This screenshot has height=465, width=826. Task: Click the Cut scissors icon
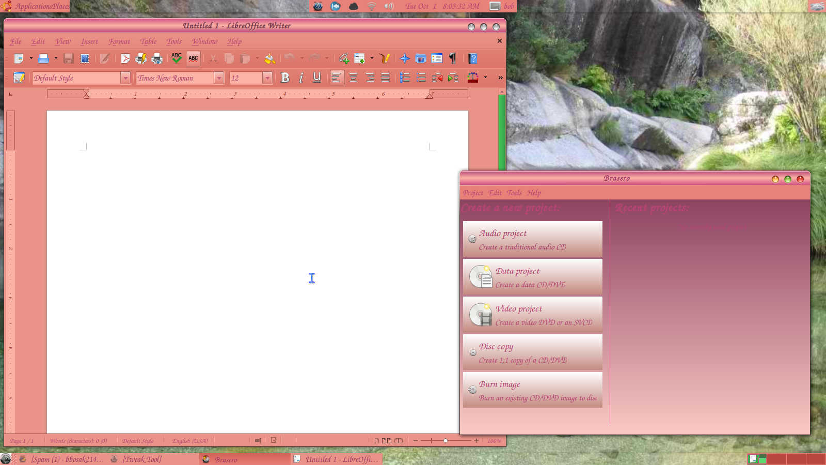point(213,58)
